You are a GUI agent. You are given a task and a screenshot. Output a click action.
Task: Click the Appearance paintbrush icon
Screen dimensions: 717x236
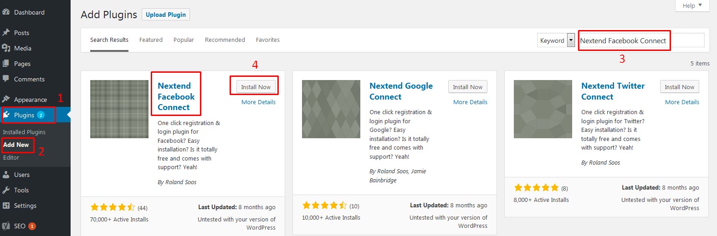click(6, 99)
